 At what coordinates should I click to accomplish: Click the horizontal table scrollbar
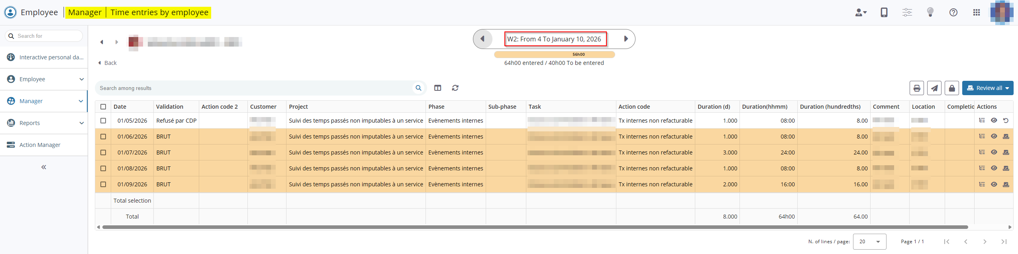point(534,227)
